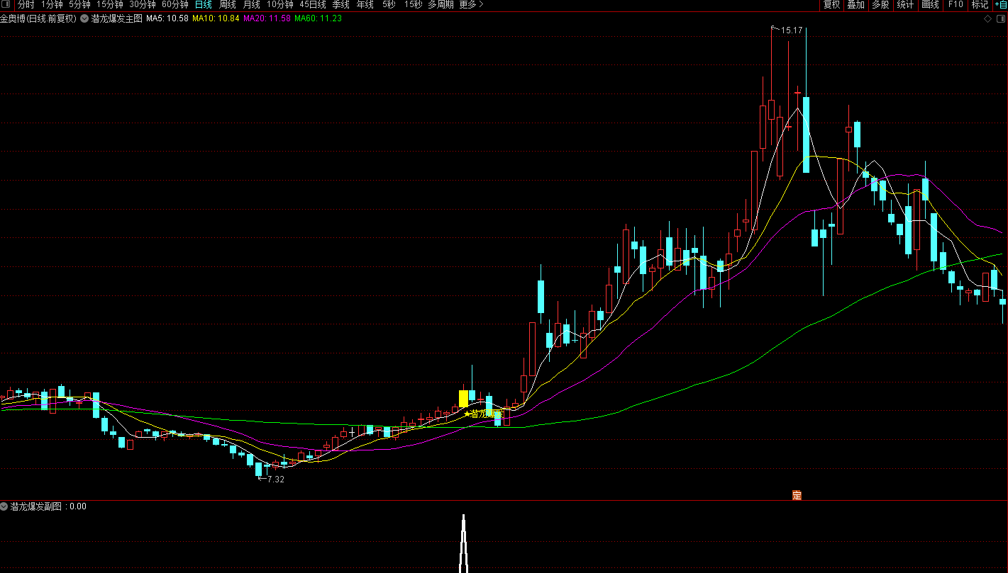The image size is (1008, 573).
Task: Open the 画线 drawing tools button
Action: (929, 4)
